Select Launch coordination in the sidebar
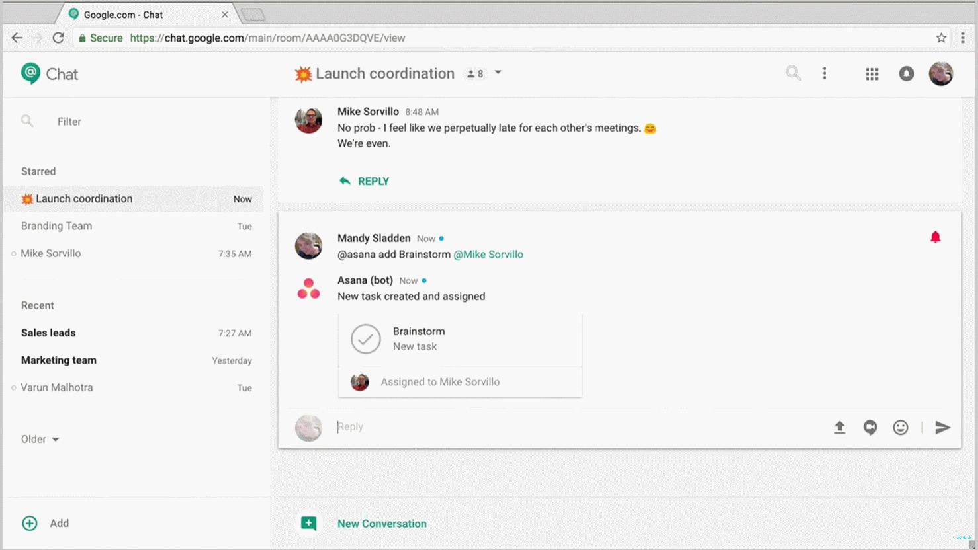The width and height of the screenshot is (978, 550). (x=133, y=199)
